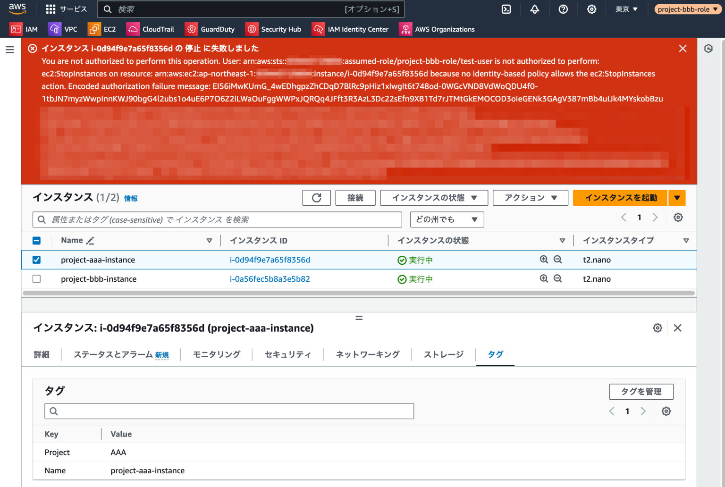Open the 東京 region selector

626,9
